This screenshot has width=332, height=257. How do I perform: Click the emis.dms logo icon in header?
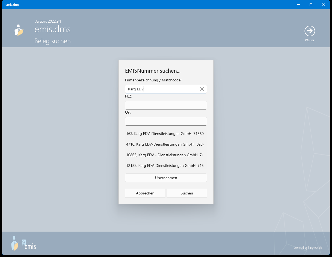(19, 30)
